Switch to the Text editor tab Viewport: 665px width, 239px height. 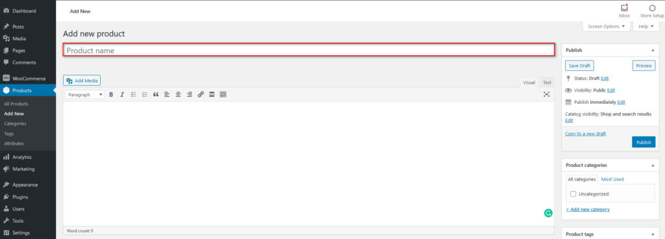(x=547, y=82)
